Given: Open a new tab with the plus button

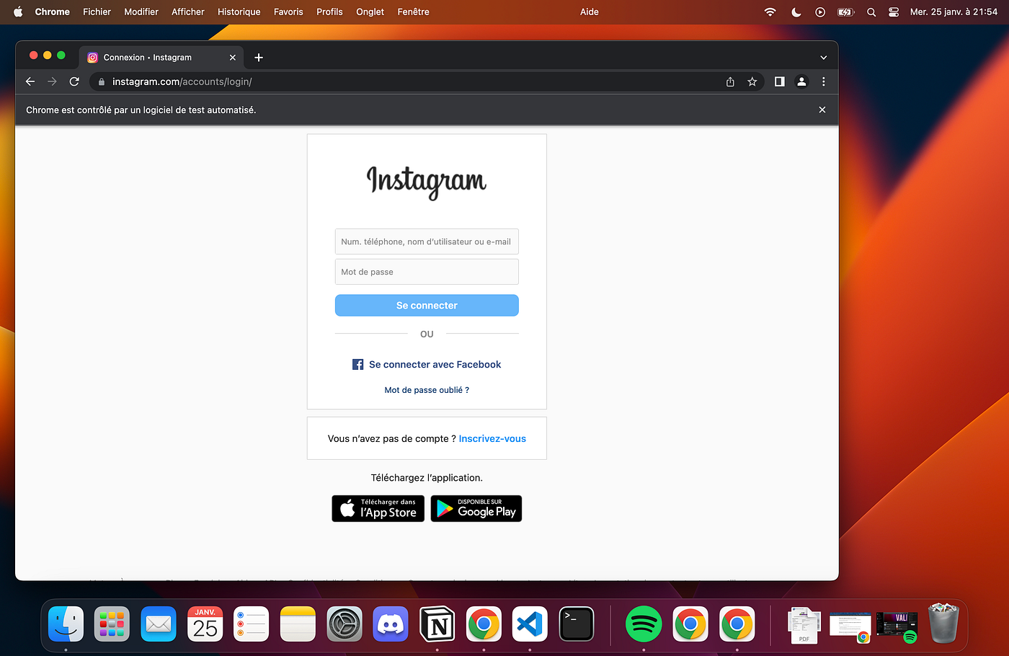Looking at the screenshot, I should [259, 58].
